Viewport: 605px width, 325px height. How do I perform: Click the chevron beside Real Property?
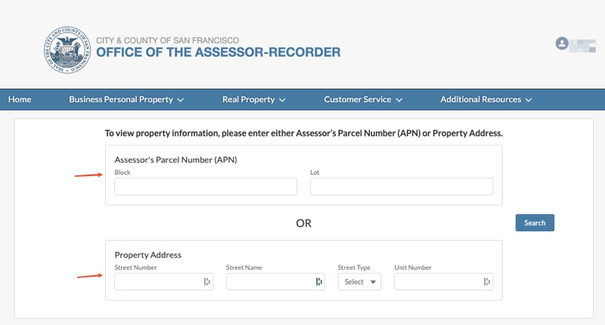tap(282, 100)
